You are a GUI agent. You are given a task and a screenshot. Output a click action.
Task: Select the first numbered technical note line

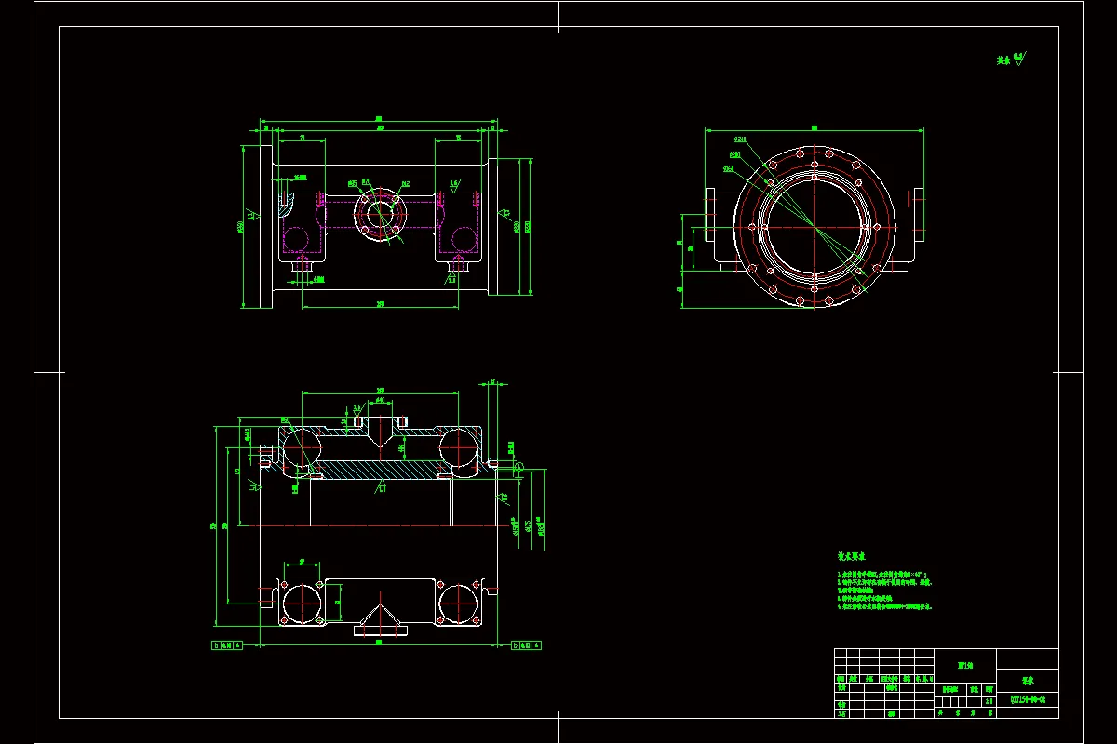[882, 576]
